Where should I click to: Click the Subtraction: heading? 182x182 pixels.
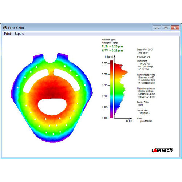(143, 110)
